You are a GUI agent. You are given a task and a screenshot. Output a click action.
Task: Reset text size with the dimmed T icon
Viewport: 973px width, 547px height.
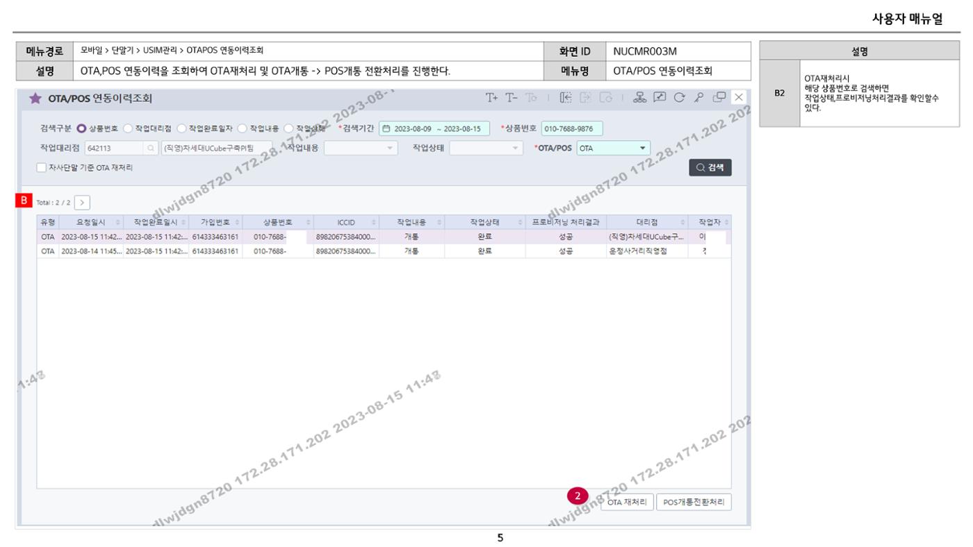coord(533,97)
